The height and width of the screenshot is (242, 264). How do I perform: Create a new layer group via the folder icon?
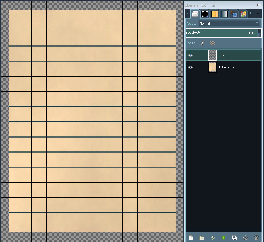click(202, 238)
